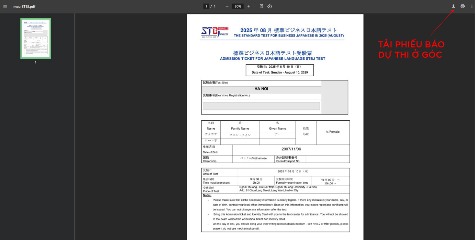Zoom in using the plus button
This screenshot has width=475, height=240.
point(248,6)
